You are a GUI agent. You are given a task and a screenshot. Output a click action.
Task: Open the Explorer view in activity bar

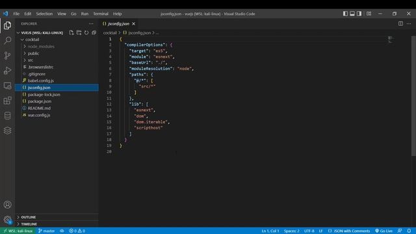7,25
